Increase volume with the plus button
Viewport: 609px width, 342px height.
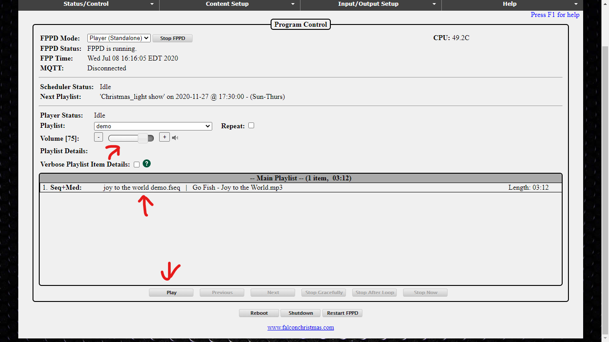pyautogui.click(x=165, y=137)
